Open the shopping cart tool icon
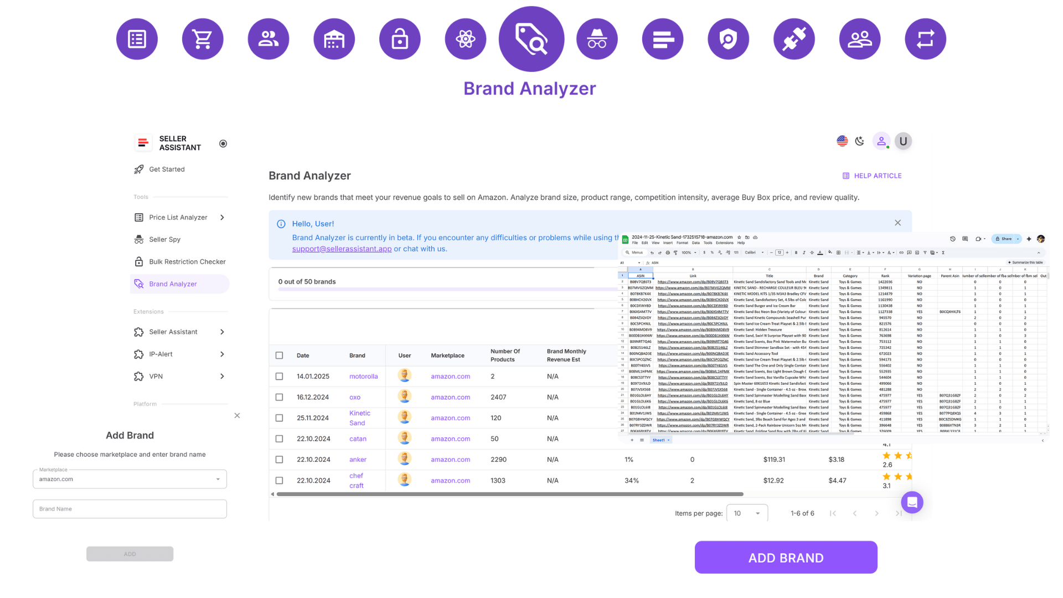 click(x=203, y=39)
